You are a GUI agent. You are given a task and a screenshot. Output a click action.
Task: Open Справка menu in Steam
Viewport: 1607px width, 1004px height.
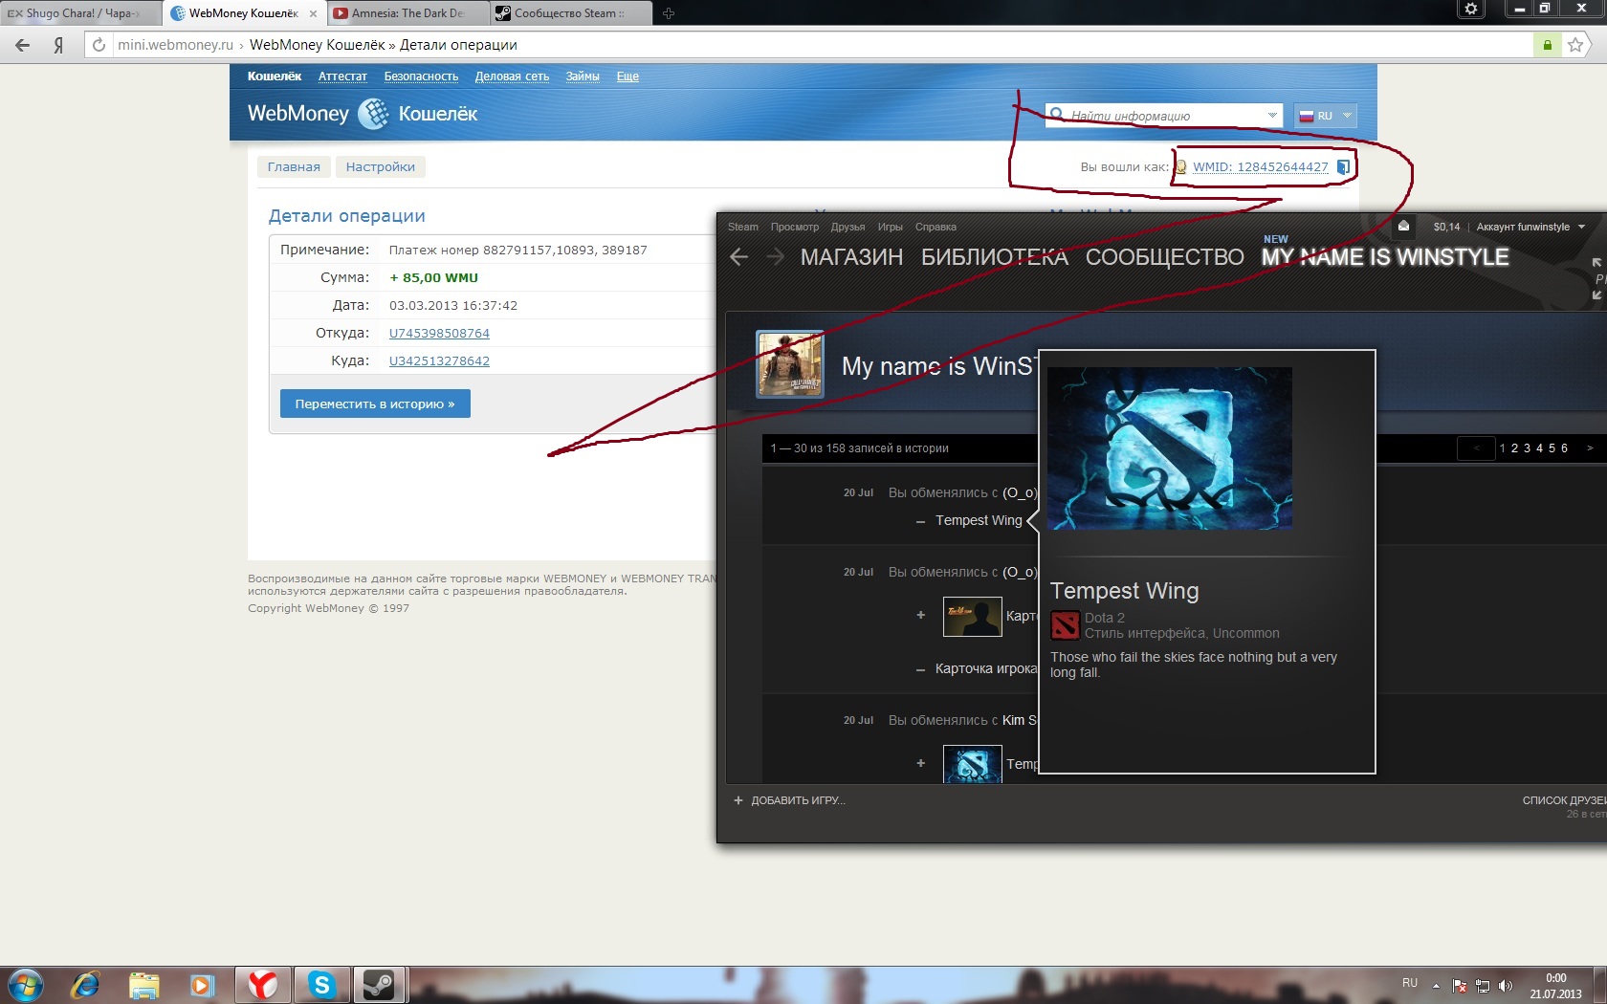pos(936,227)
